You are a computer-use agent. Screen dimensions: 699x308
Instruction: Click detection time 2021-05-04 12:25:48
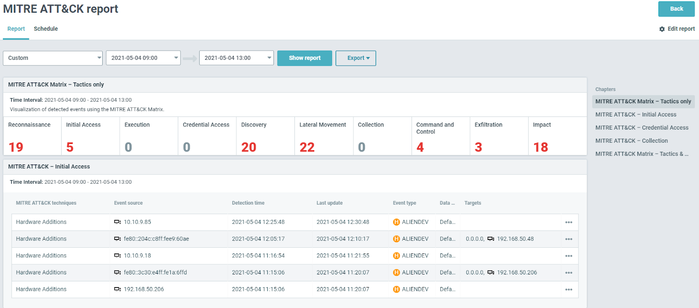tap(258, 222)
